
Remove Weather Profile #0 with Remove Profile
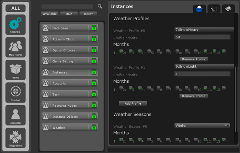click(x=194, y=59)
